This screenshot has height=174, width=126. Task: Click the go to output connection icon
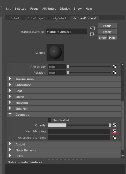93,34
